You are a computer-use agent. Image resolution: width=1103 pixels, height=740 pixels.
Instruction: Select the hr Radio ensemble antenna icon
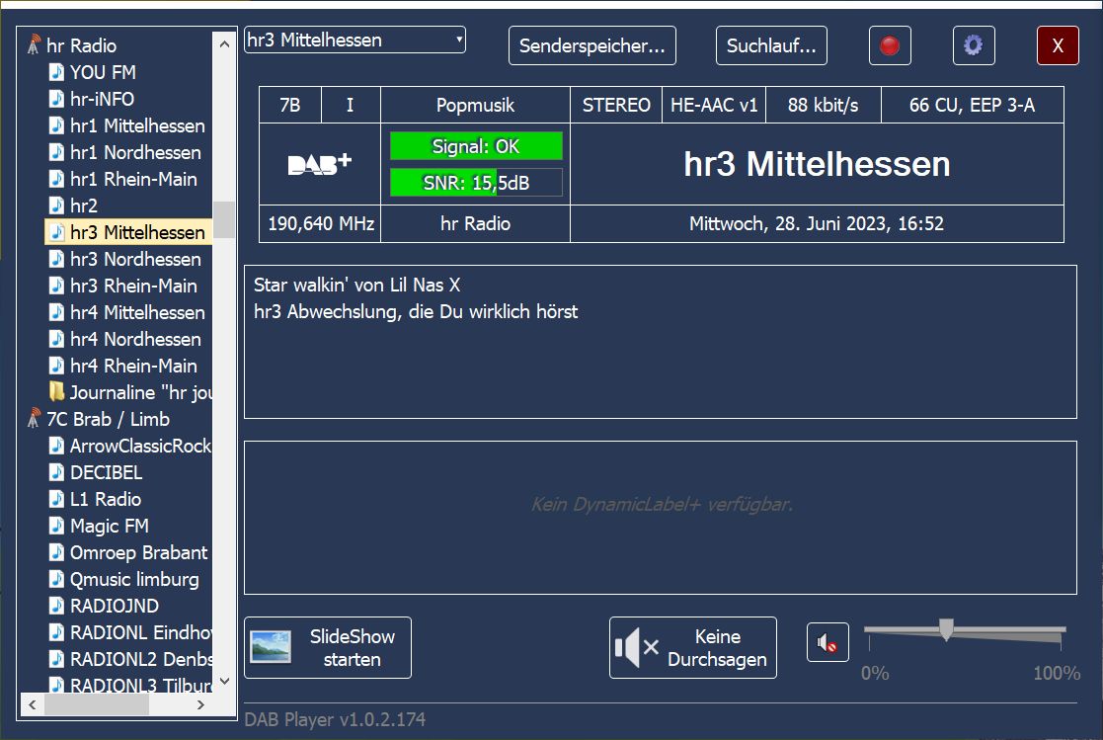coord(35,45)
